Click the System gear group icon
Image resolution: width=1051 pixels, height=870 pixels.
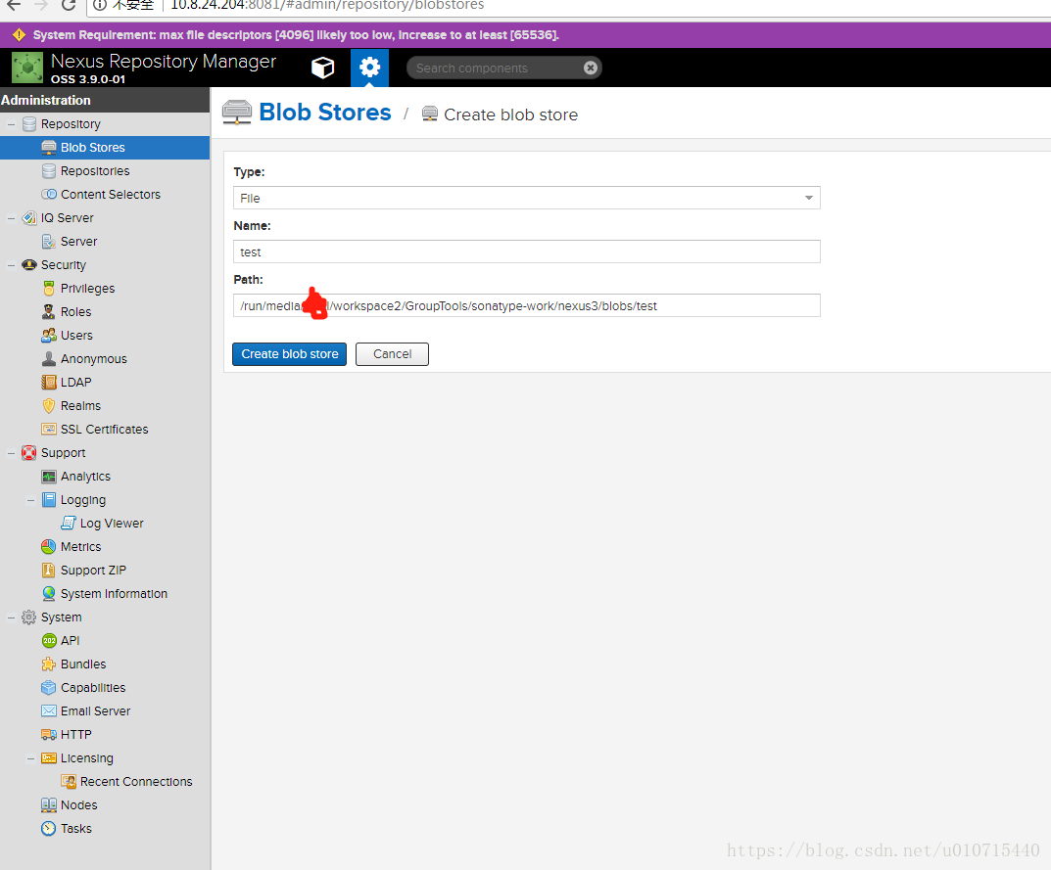(29, 617)
